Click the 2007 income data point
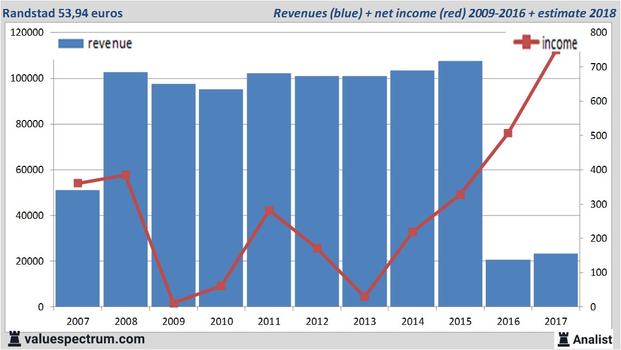 click(x=78, y=183)
